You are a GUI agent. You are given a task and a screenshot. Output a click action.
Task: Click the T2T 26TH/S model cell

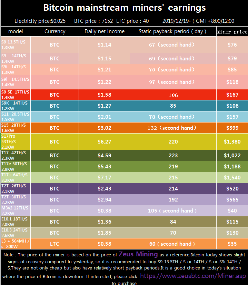pyautogui.click(x=16, y=188)
